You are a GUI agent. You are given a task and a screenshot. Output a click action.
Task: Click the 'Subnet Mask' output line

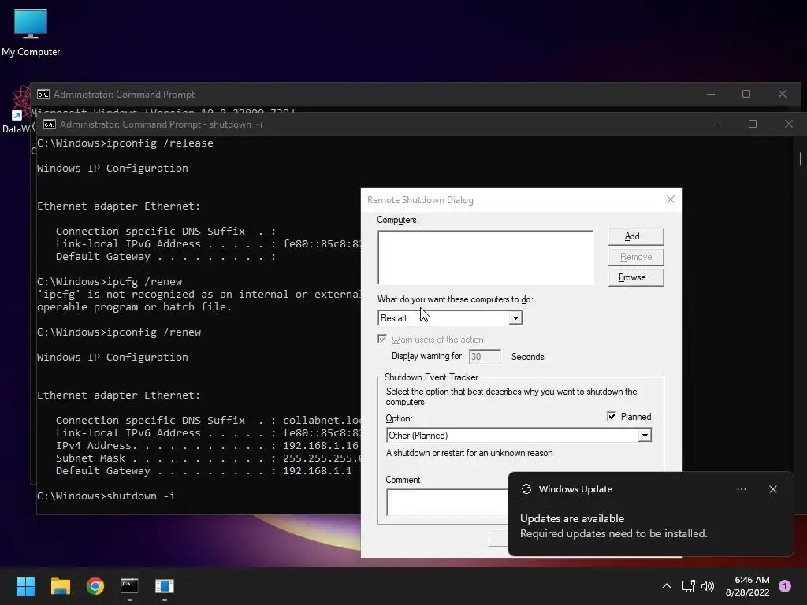pyautogui.click(x=208, y=458)
